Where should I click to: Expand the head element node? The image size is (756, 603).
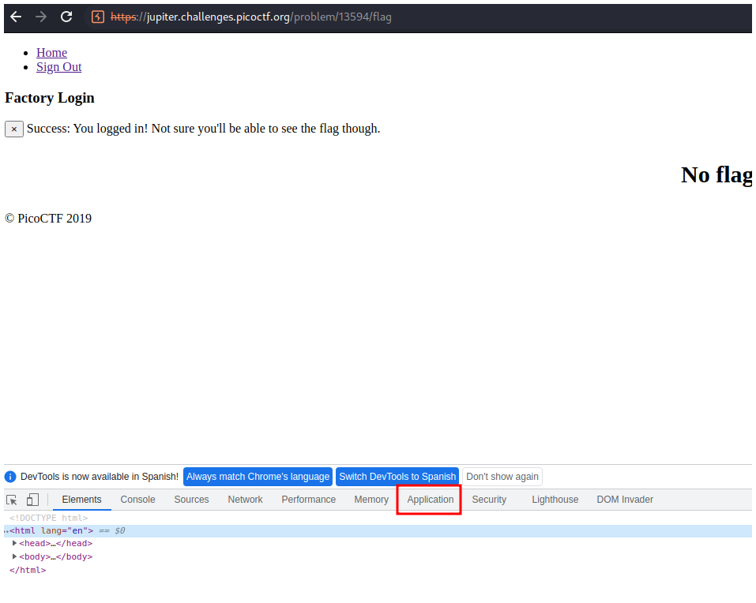point(15,543)
